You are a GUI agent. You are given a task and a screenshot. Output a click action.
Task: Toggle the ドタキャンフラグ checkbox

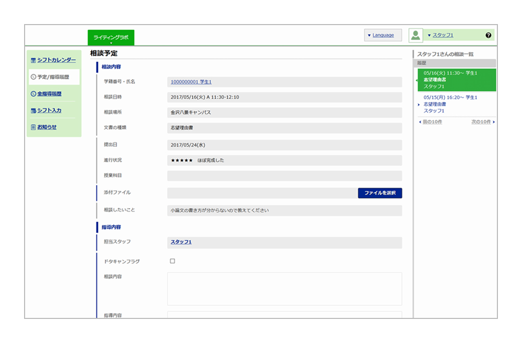(x=173, y=261)
